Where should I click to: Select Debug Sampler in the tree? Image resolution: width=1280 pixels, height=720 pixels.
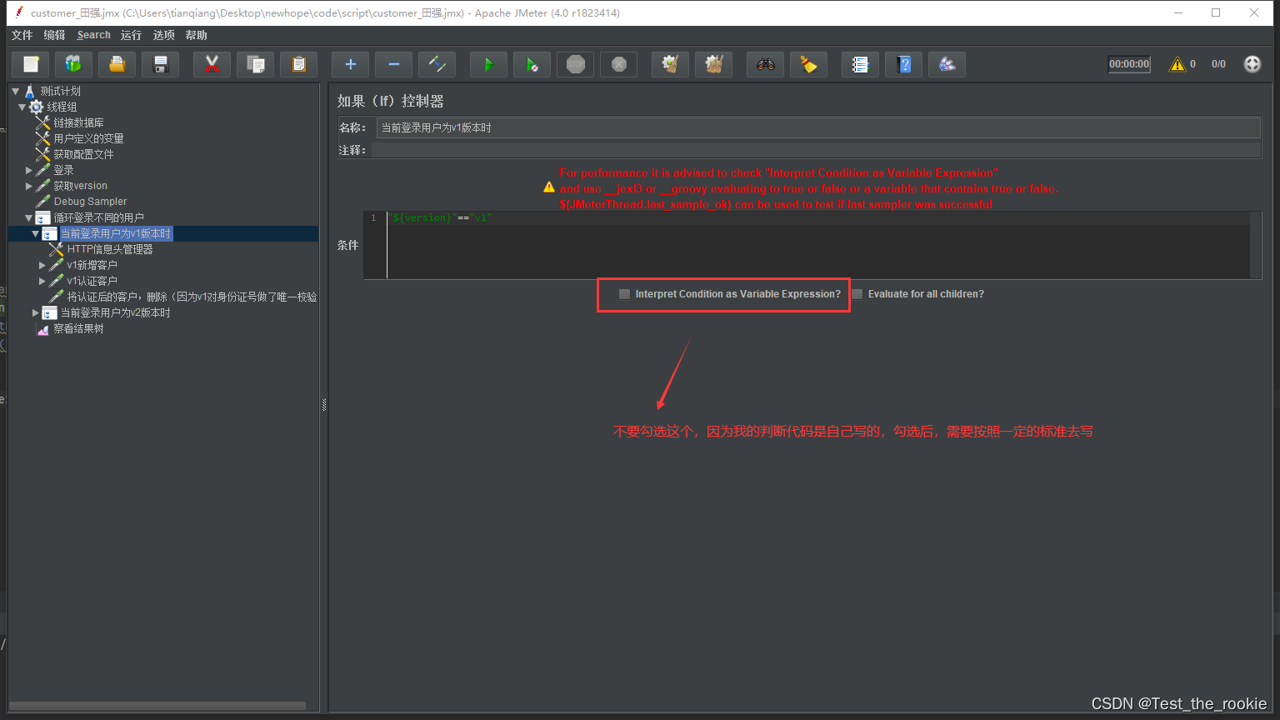(90, 202)
